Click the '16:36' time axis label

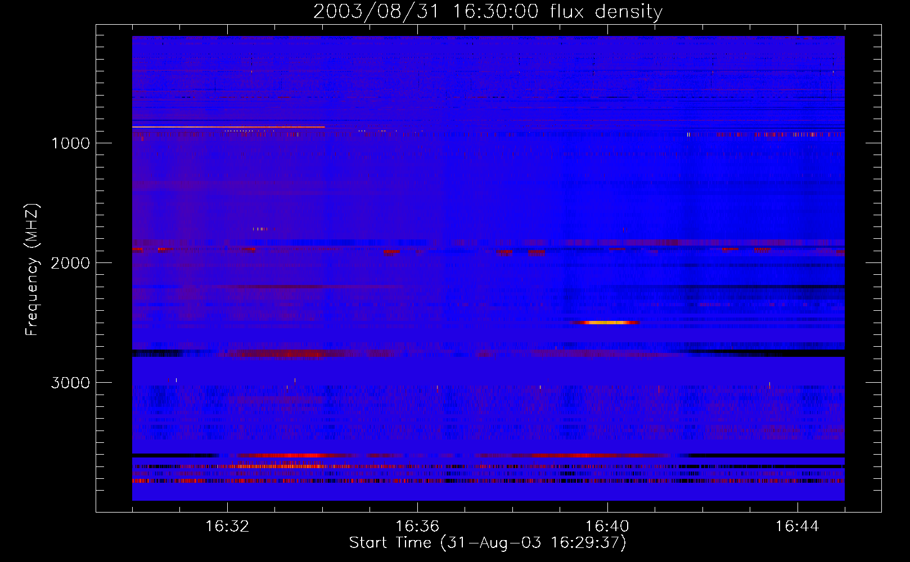coord(417,527)
